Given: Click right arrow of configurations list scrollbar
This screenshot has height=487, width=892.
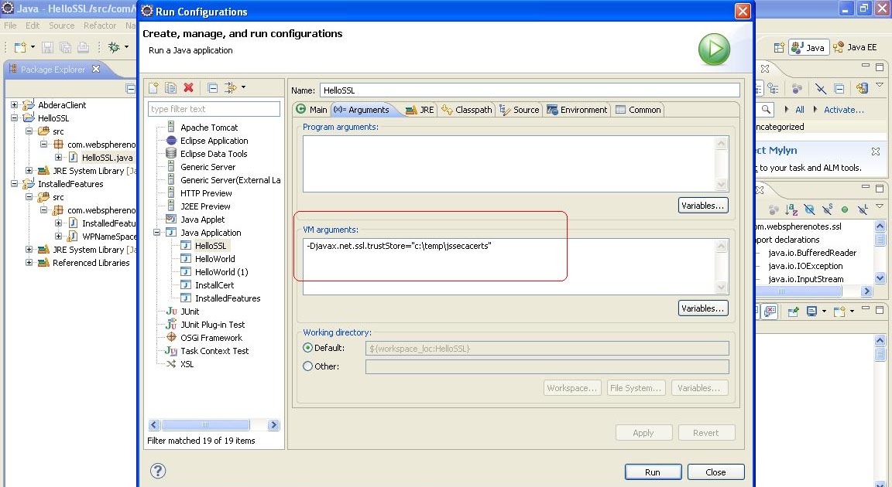Looking at the screenshot, I should coord(273,425).
